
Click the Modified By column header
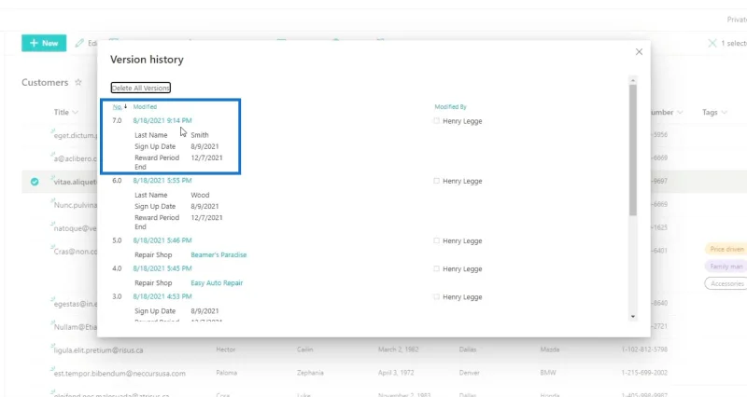450,107
